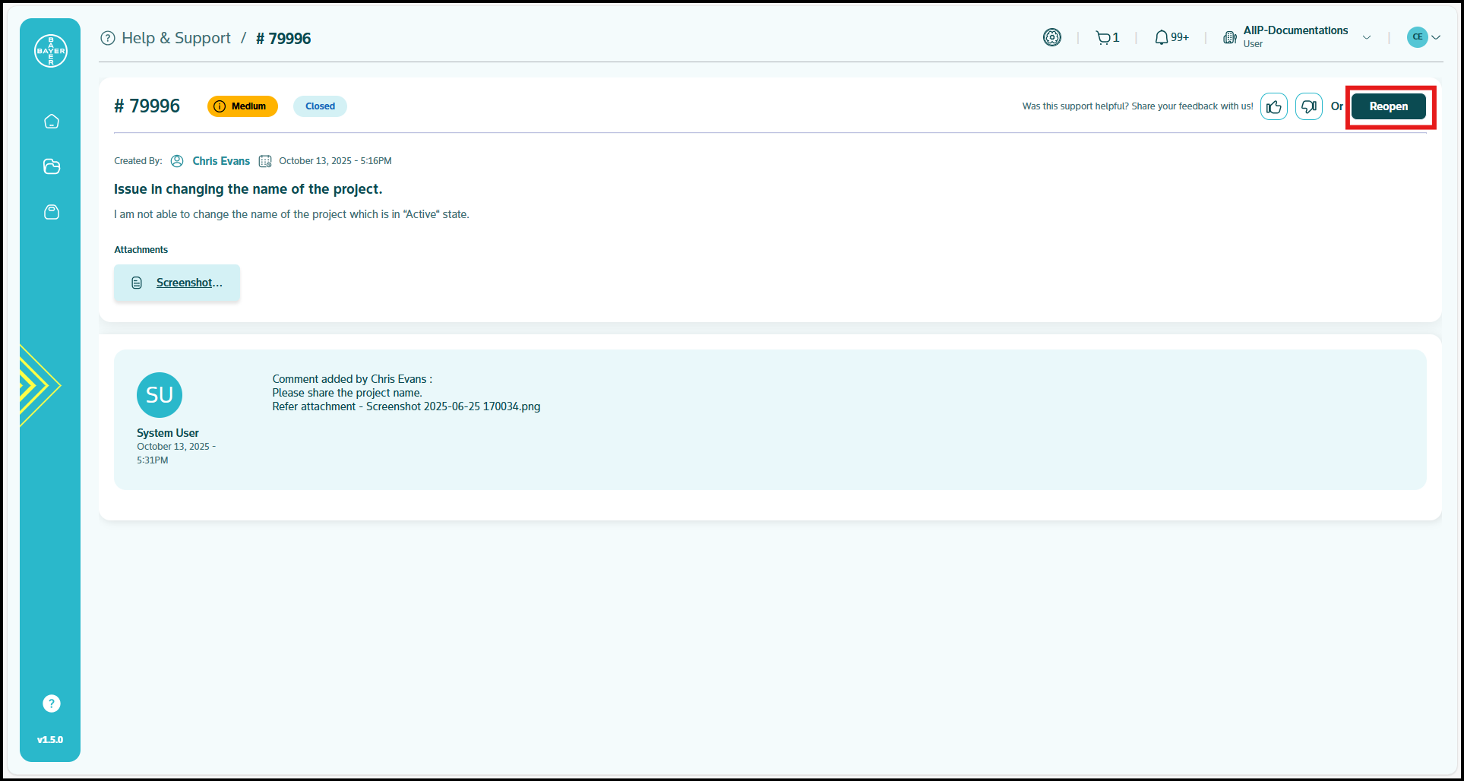Viewport: 1464px width, 781px height.
Task: View the shopping cart with 1 item
Action: click(1106, 36)
